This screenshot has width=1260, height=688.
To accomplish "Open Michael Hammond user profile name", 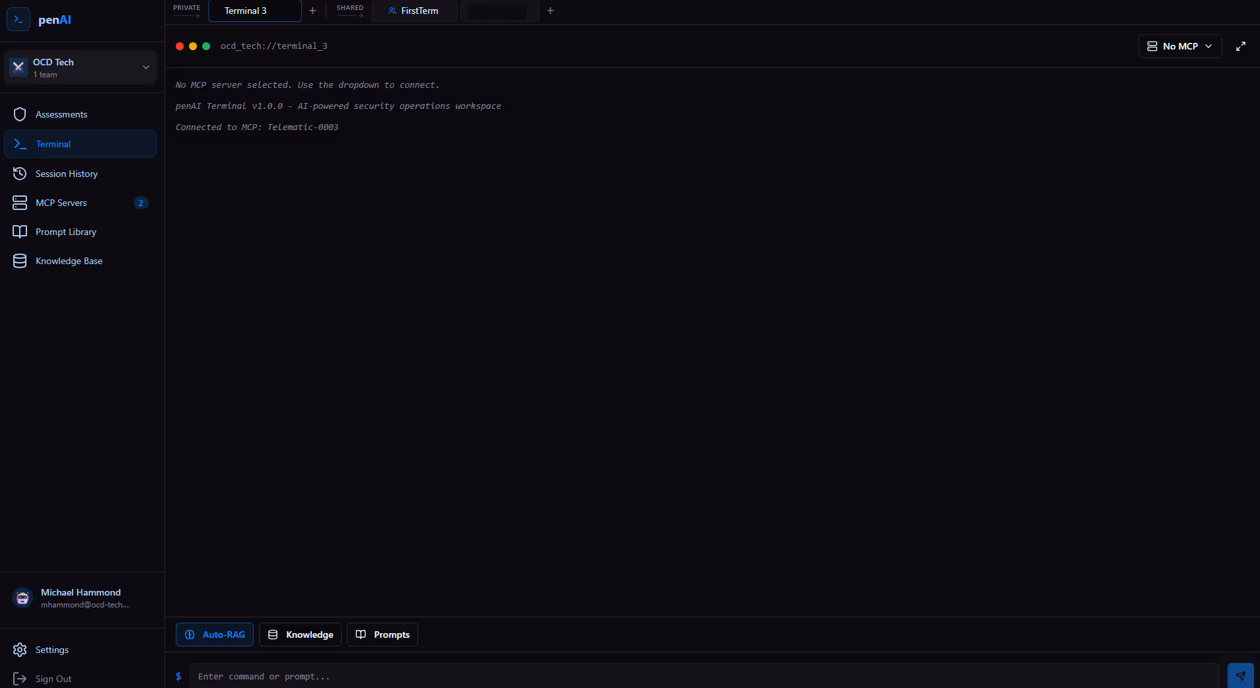I will click(x=81, y=592).
